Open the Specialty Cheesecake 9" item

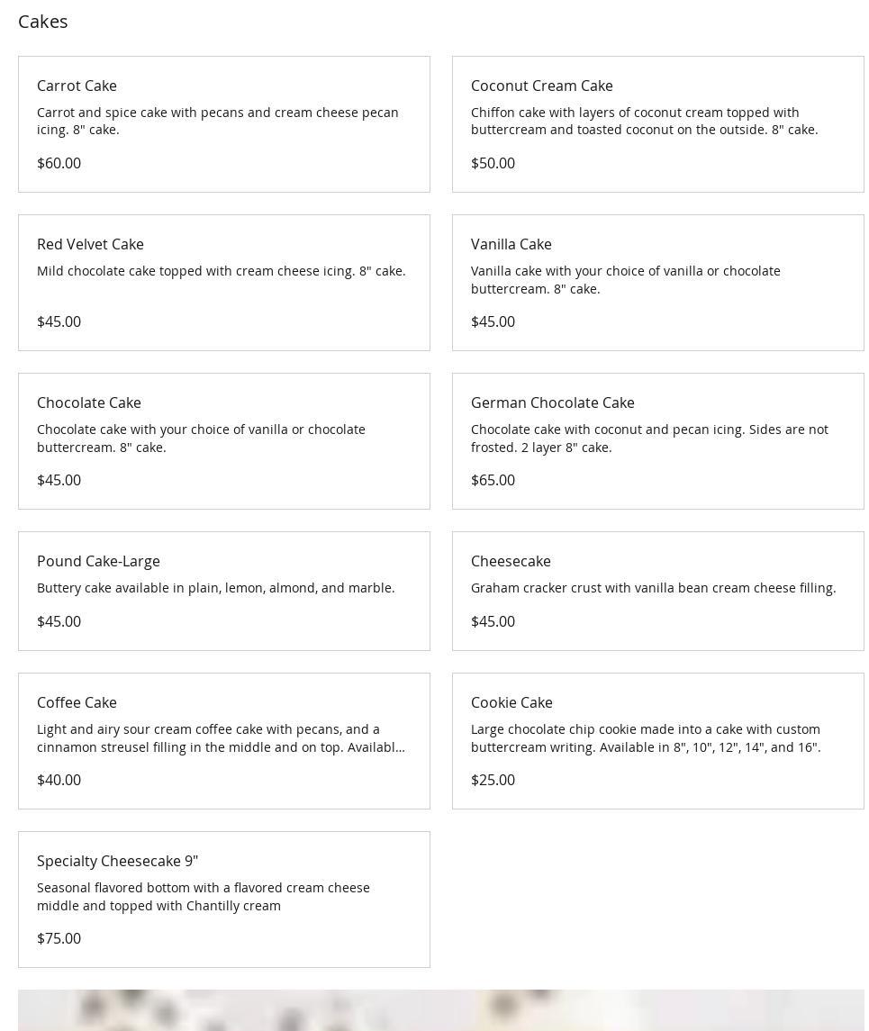117,861
